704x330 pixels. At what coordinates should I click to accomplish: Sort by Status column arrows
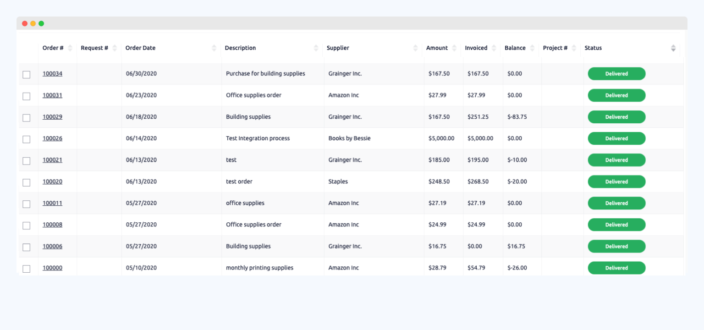(x=673, y=48)
